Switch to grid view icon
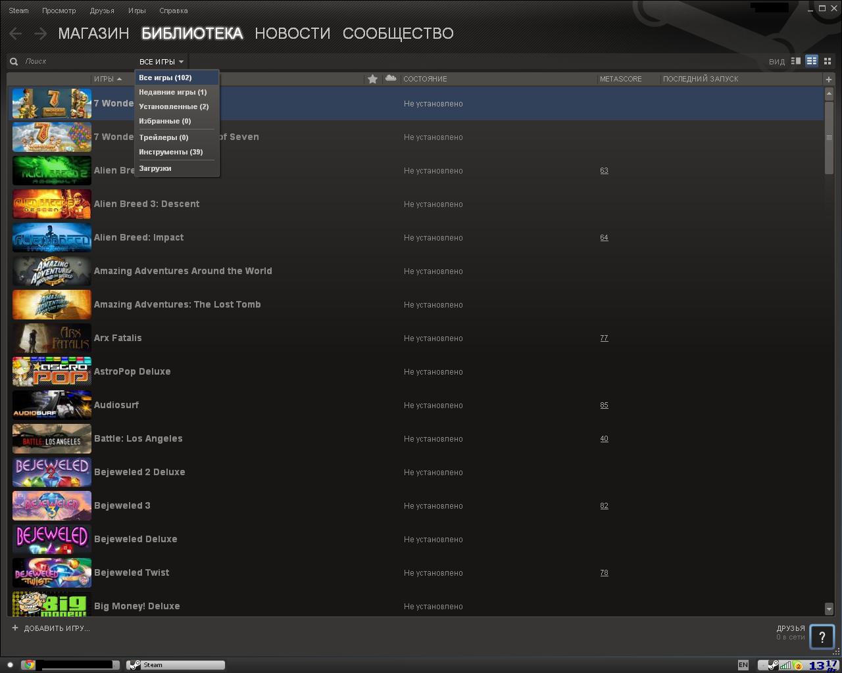This screenshot has height=673, width=842. pyautogui.click(x=828, y=61)
